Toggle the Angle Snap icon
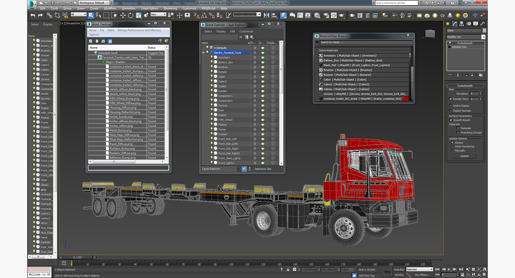 [x=204, y=15]
